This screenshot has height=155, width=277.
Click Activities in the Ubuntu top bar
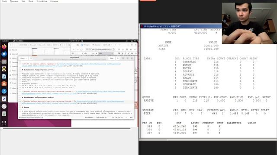(x=6, y=41)
